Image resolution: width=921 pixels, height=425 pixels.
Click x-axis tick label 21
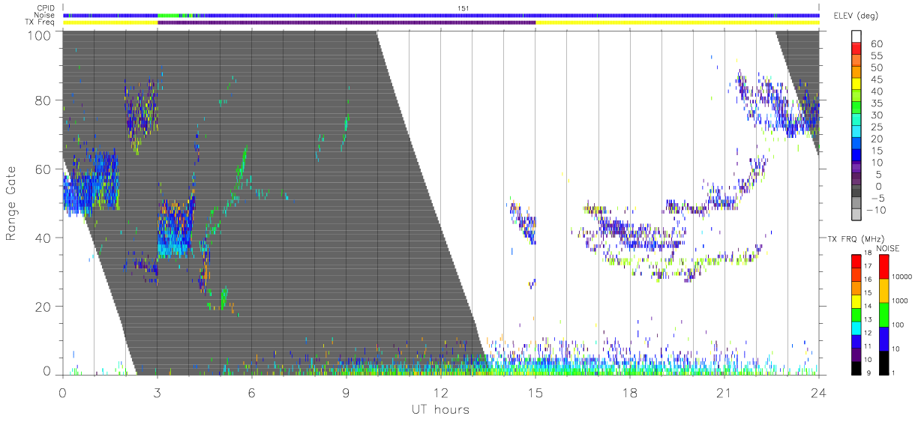point(724,393)
